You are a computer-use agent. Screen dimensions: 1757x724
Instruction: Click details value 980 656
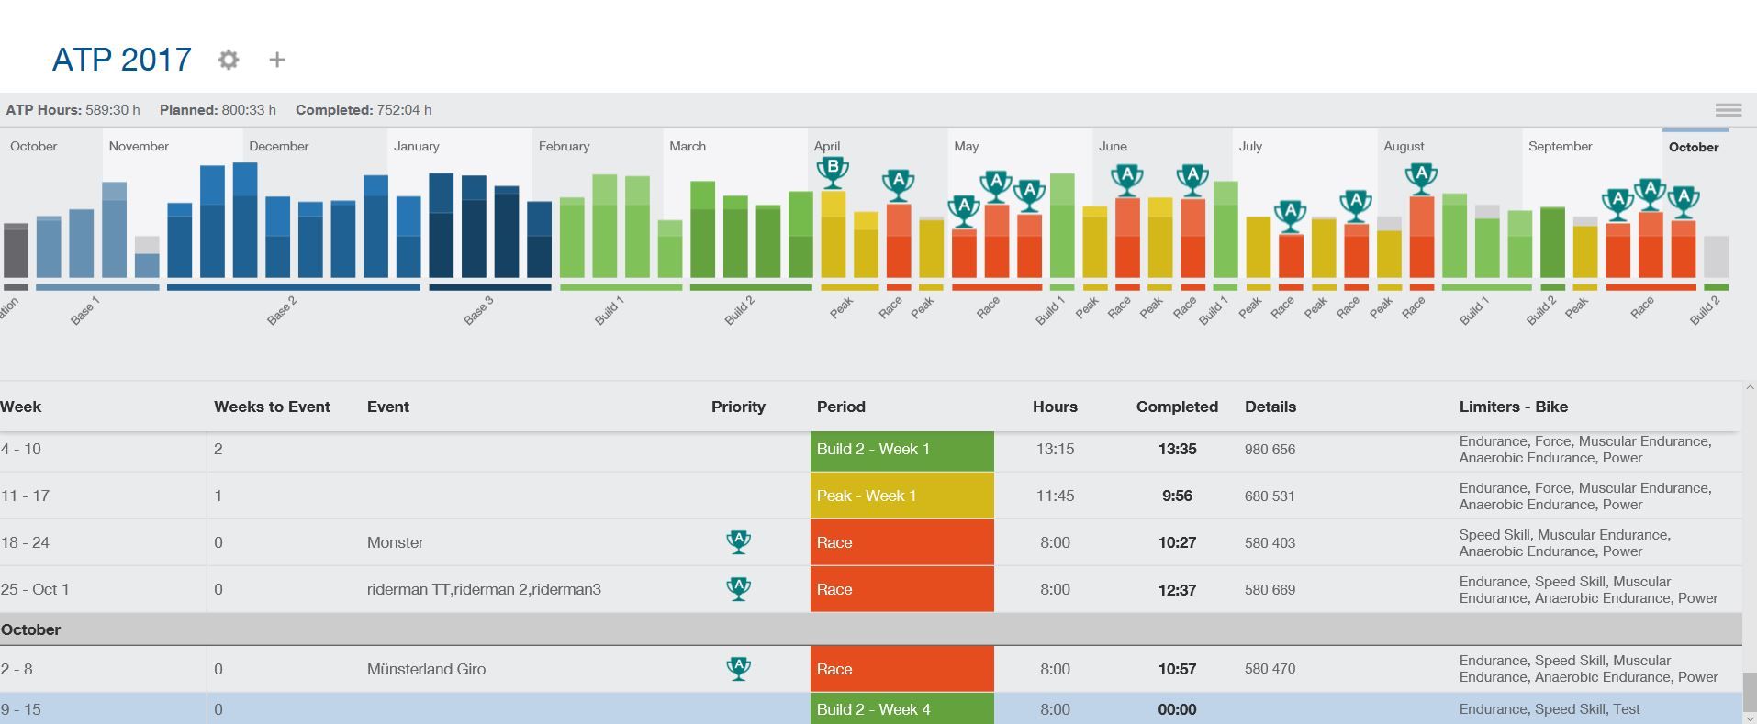tap(1270, 450)
